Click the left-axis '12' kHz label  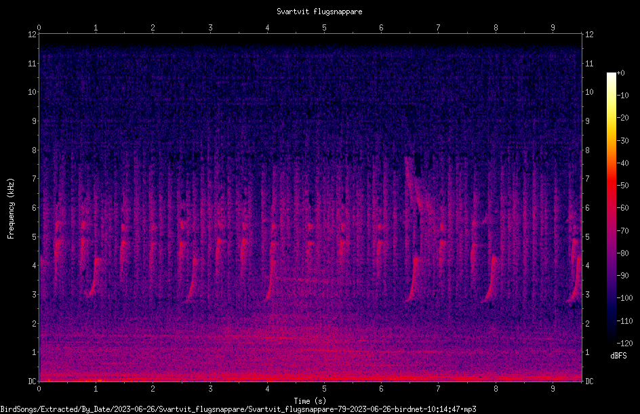coord(32,35)
